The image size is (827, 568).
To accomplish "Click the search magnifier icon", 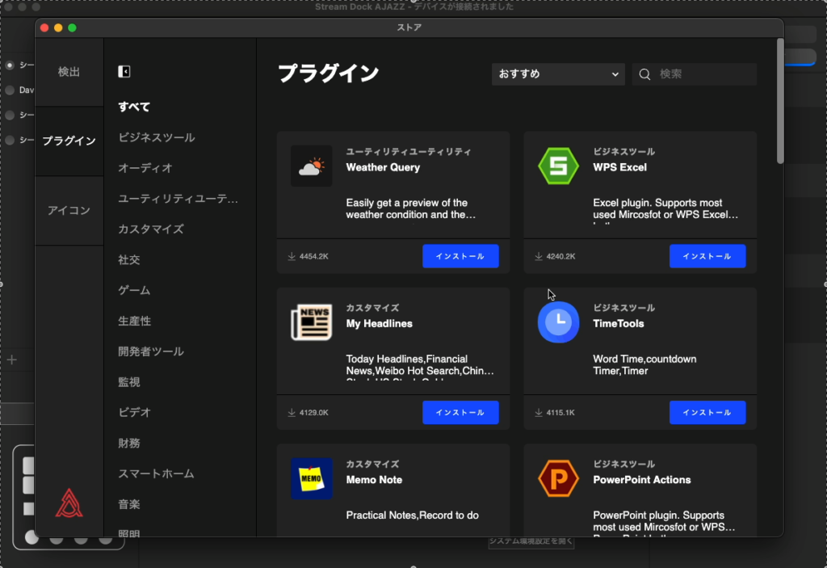I will (x=644, y=74).
